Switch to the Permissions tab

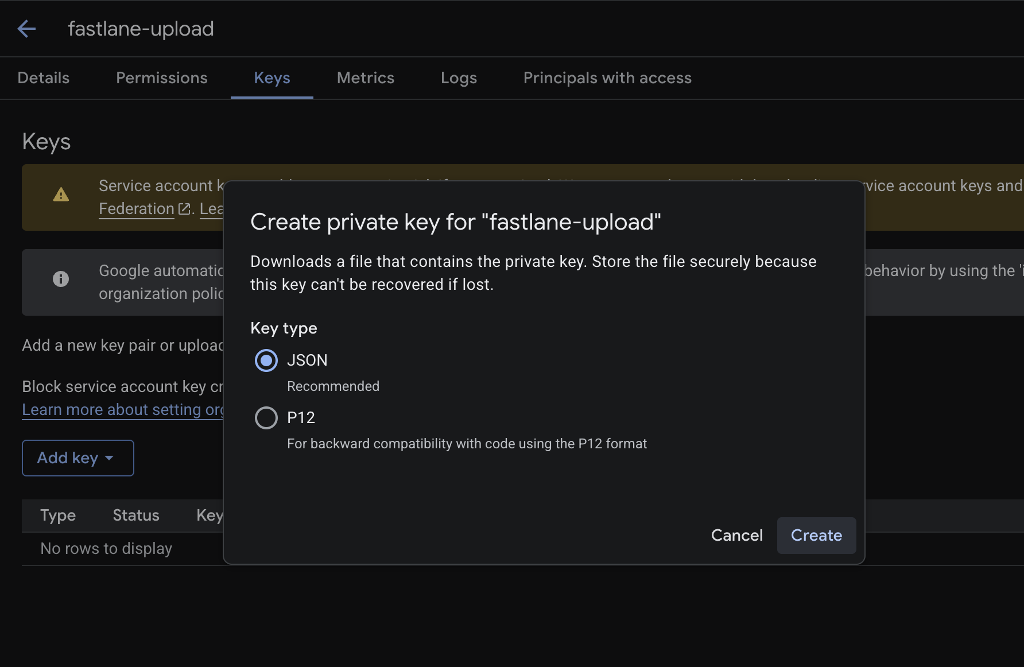[162, 78]
